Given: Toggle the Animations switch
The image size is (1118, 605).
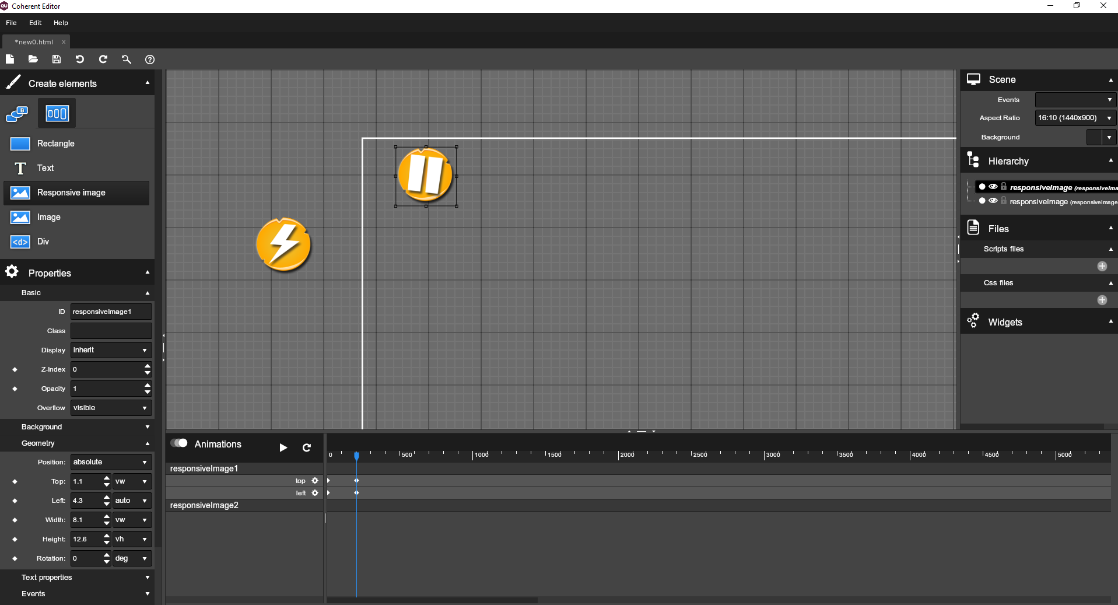Looking at the screenshot, I should (x=179, y=443).
